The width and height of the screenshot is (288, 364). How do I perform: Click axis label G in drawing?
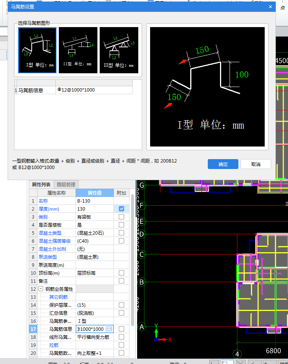(141, 185)
